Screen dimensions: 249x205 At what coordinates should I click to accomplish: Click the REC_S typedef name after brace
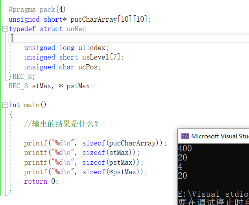(22, 76)
